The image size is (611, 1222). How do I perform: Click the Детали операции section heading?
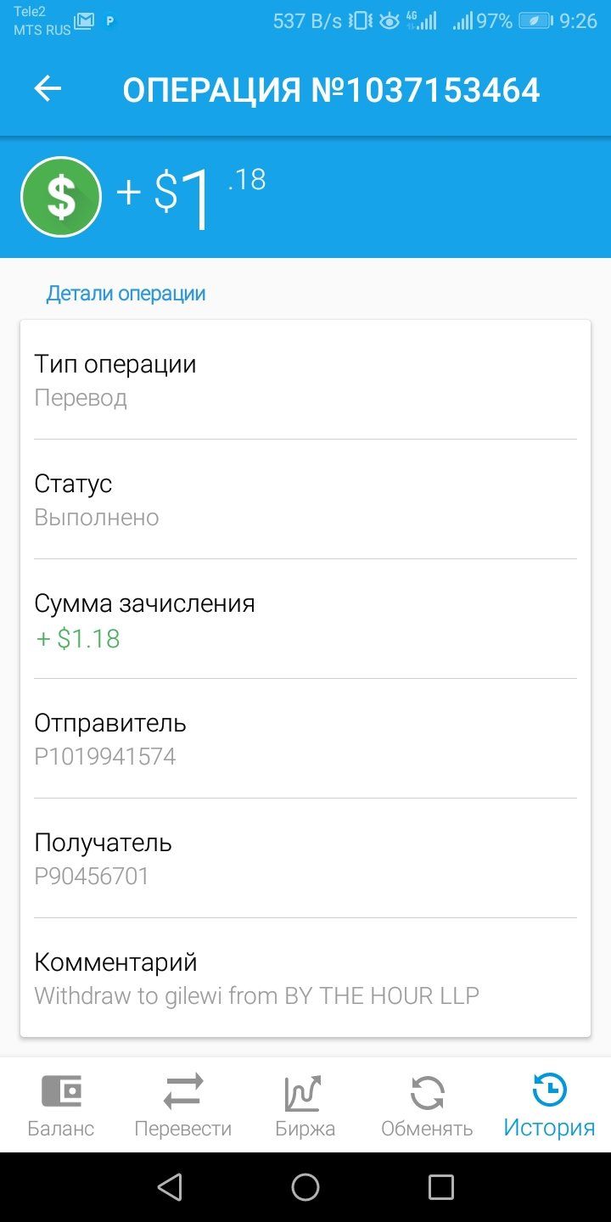pyautogui.click(x=126, y=294)
